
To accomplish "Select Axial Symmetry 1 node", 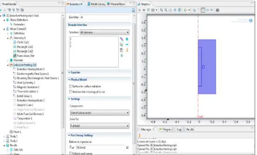I will coord(26,83).
